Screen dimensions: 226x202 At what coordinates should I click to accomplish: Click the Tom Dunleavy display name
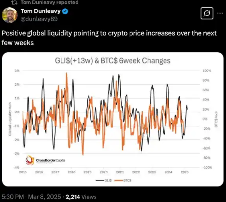pos(41,11)
